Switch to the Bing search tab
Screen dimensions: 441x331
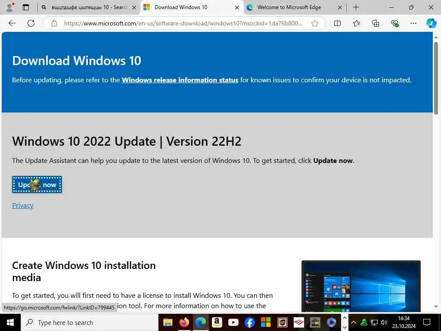click(88, 7)
